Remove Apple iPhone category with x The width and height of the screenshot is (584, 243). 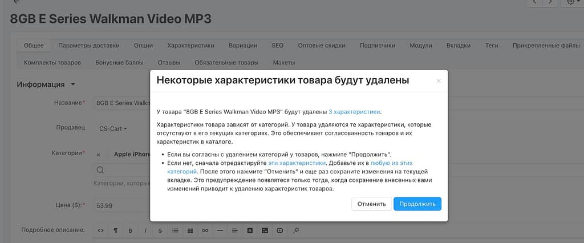click(x=98, y=154)
